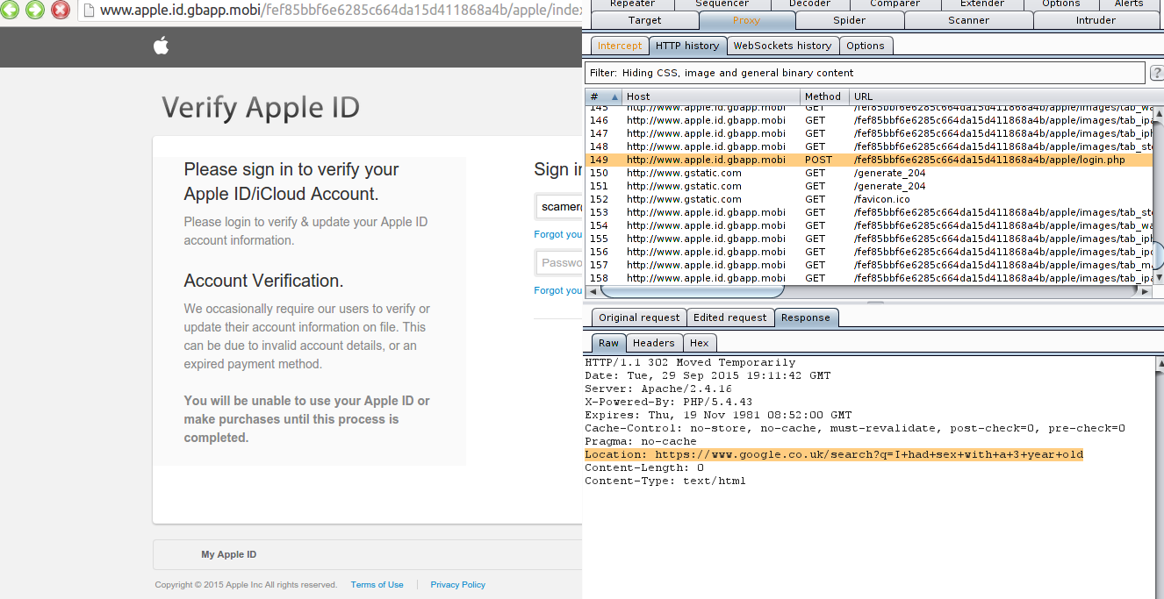Select row 150 gstatic /generate_204
Image resolution: width=1164 pixels, height=599 pixels.
click(x=869, y=173)
